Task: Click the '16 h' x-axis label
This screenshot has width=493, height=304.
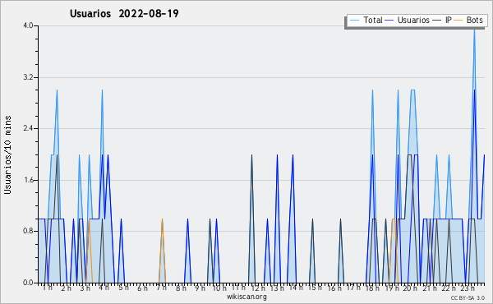Action: [334, 288]
